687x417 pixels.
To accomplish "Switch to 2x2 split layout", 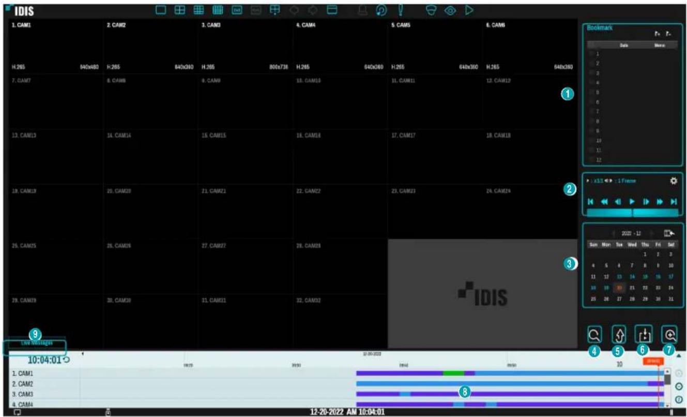I will click(x=180, y=9).
